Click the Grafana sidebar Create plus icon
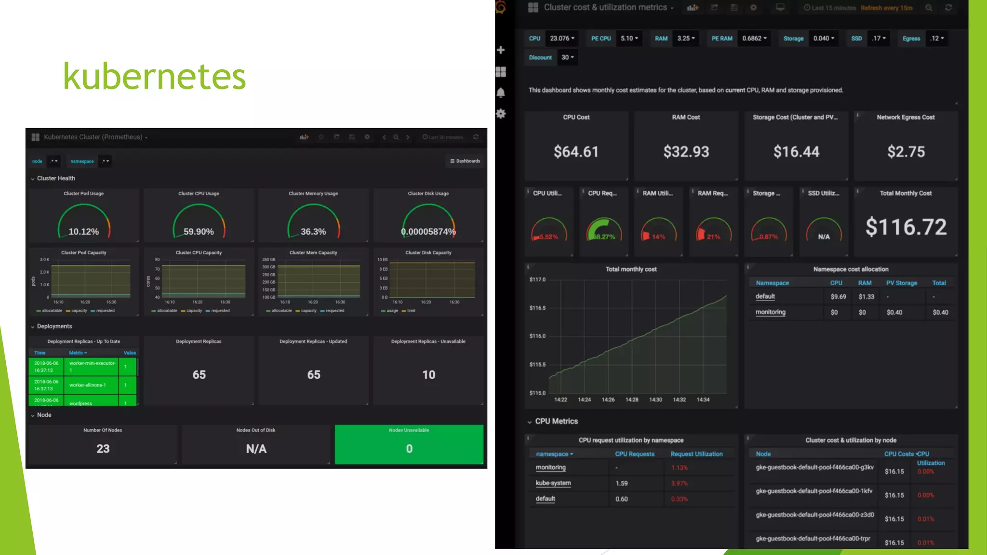The image size is (987, 555). point(501,50)
